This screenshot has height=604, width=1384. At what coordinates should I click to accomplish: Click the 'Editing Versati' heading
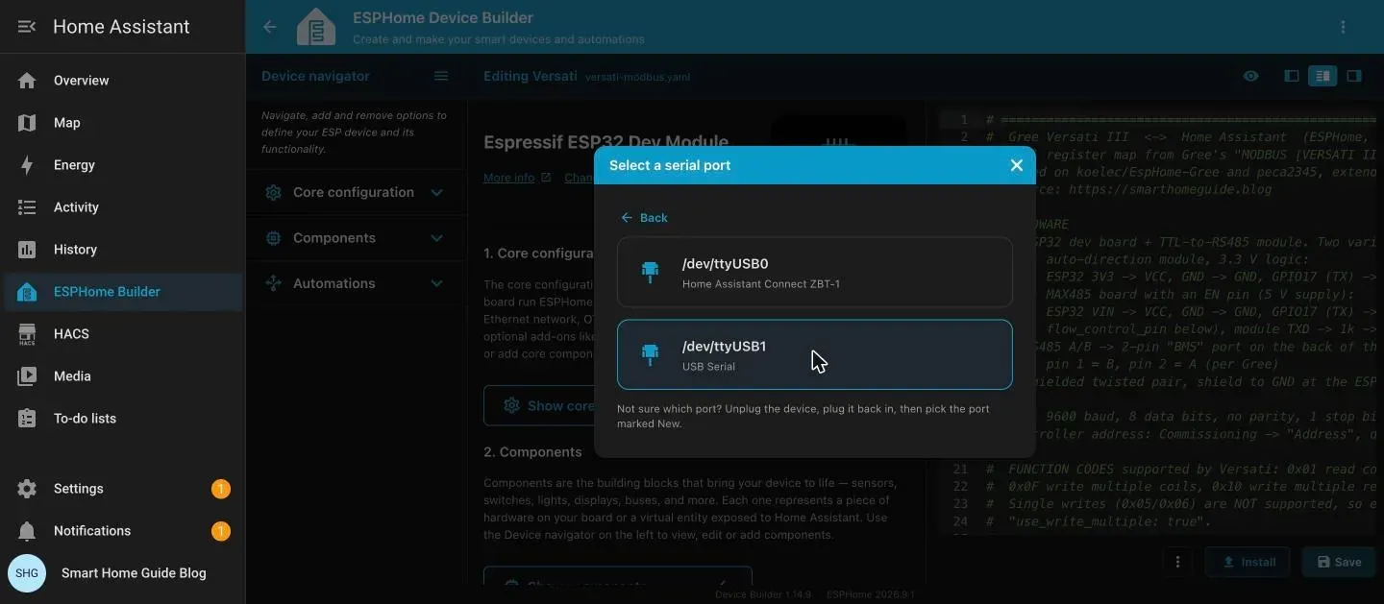pos(531,76)
